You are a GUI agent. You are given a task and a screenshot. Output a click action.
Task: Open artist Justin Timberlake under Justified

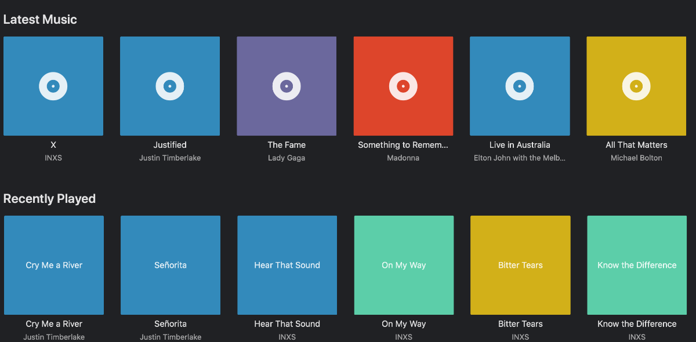tap(170, 158)
